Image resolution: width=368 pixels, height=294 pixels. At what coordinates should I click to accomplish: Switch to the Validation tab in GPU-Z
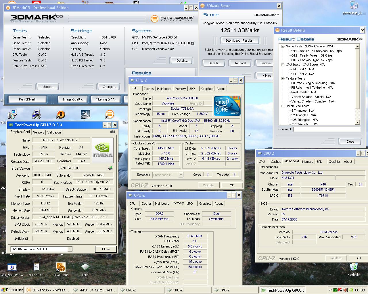click(x=54, y=132)
